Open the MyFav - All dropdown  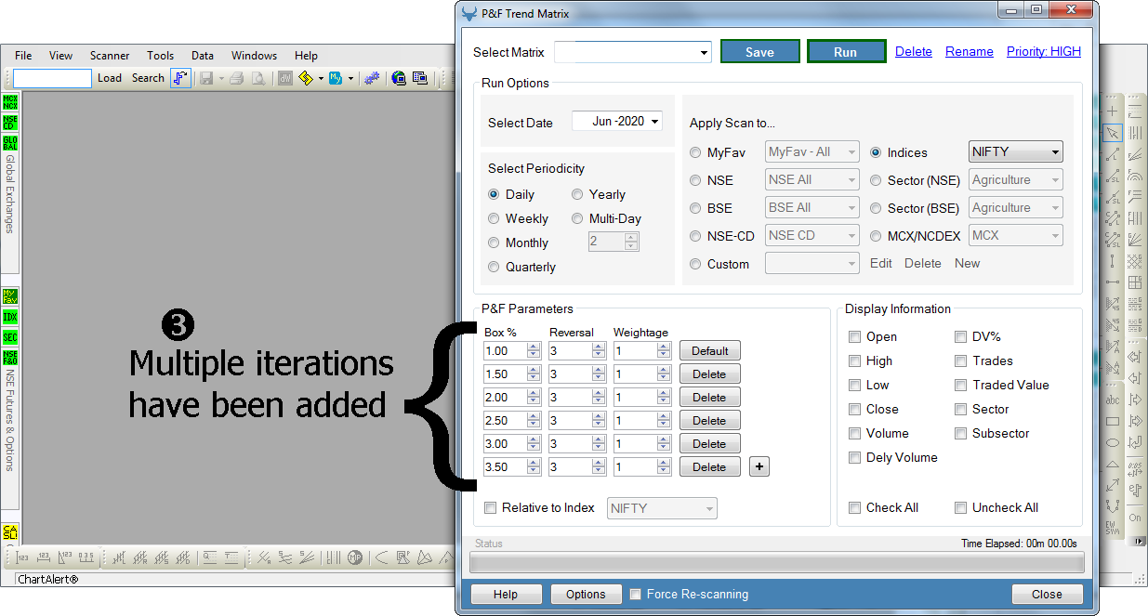(x=812, y=152)
